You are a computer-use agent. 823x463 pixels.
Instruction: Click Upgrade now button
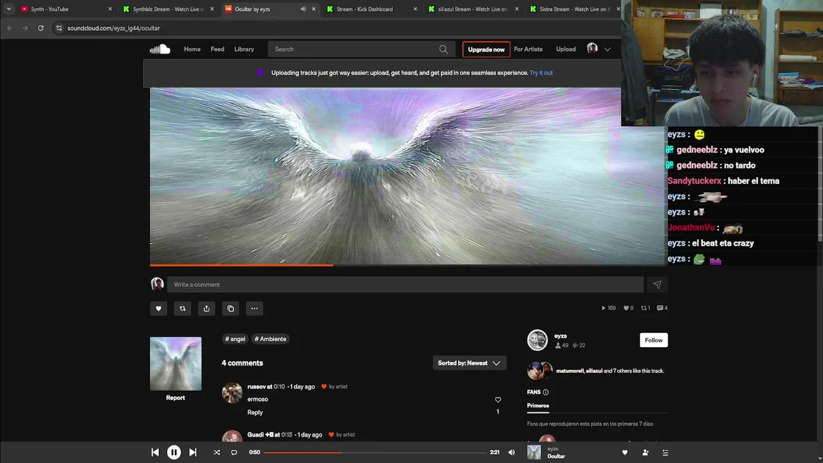[x=486, y=50]
